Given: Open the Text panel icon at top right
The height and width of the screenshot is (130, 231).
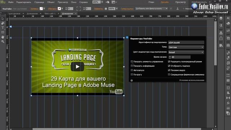Looking at the screenshot, I should [228, 18].
